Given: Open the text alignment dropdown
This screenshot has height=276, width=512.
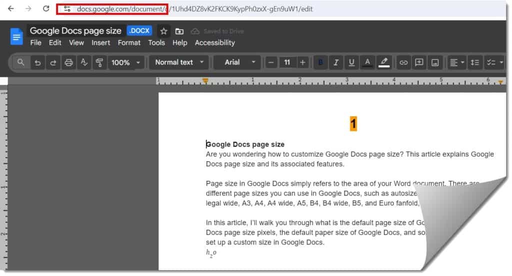Looking at the screenshot, I should 457,62.
